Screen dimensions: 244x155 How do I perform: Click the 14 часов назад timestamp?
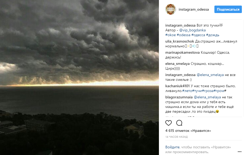pos(177,137)
